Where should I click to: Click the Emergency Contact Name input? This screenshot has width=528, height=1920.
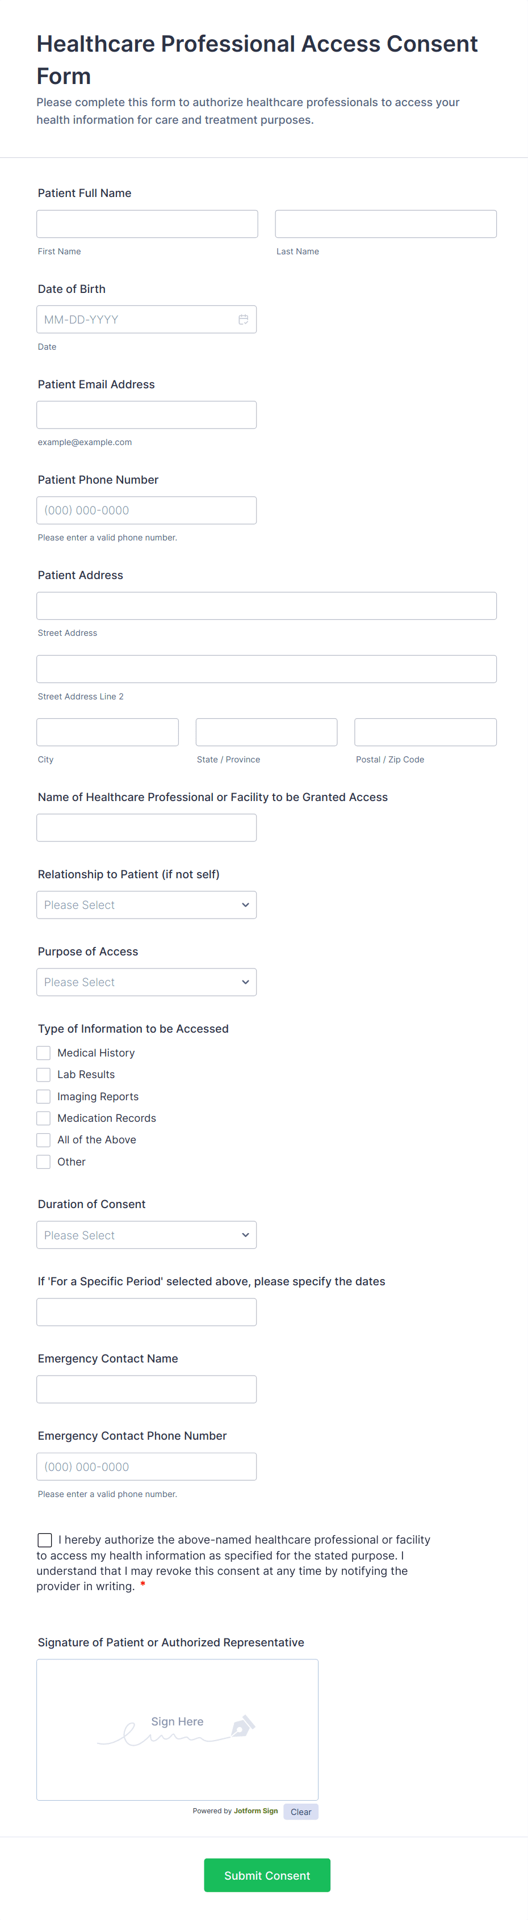pyautogui.click(x=146, y=1389)
